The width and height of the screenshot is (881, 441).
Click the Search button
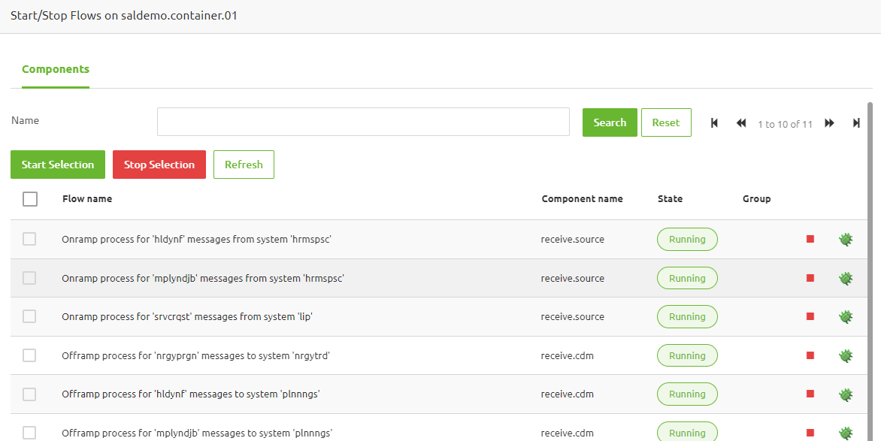(x=609, y=122)
